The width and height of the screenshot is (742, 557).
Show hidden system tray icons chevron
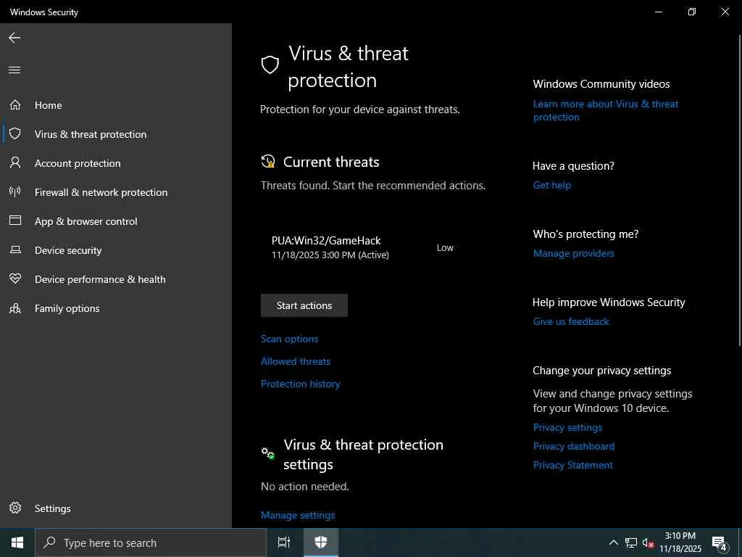(x=613, y=542)
